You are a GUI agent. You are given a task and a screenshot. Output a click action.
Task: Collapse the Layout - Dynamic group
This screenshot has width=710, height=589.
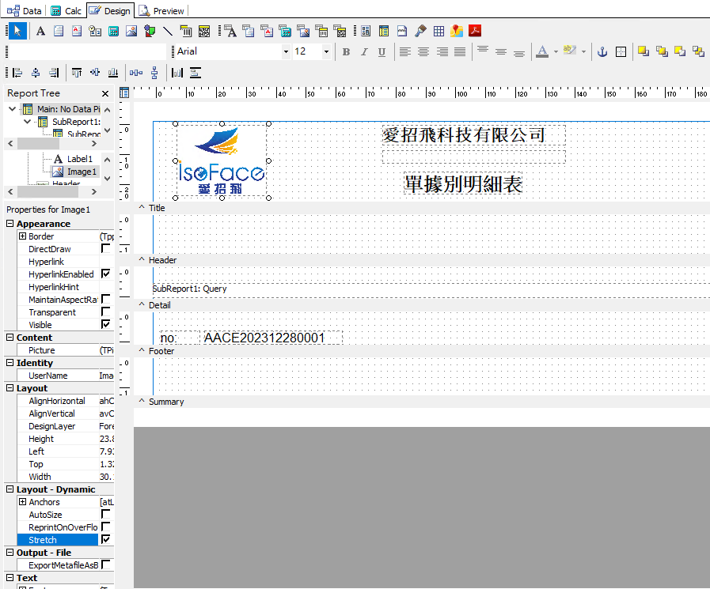click(10, 489)
